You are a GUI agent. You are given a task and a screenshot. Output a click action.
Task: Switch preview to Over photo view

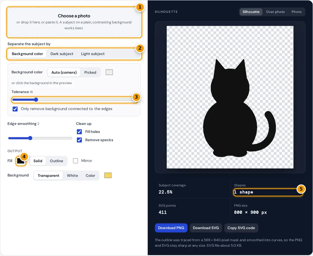[x=275, y=12]
